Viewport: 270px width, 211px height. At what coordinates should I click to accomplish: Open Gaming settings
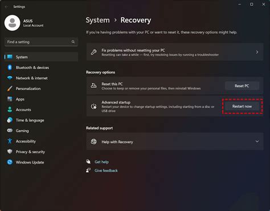41,131
